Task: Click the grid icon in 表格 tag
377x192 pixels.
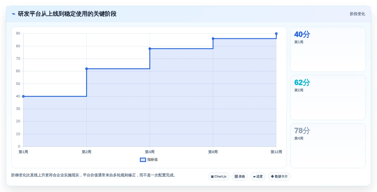Action: point(236,176)
